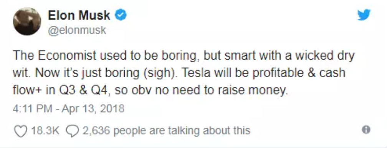The height and width of the screenshot is (148, 387).
Task: Click the Twitter bird logo
Action: click(364, 15)
